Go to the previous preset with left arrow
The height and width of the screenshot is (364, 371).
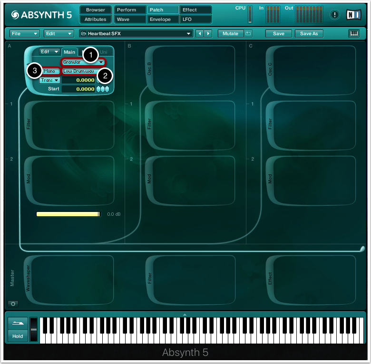[x=200, y=34]
